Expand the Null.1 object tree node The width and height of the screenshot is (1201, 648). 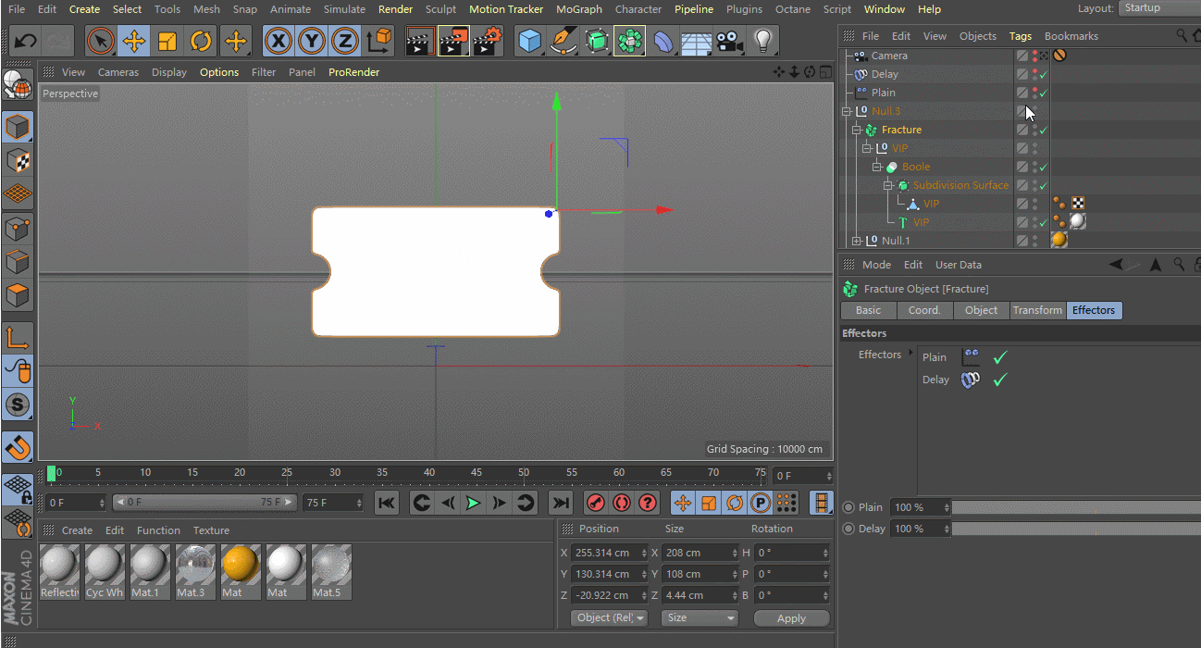click(x=857, y=242)
